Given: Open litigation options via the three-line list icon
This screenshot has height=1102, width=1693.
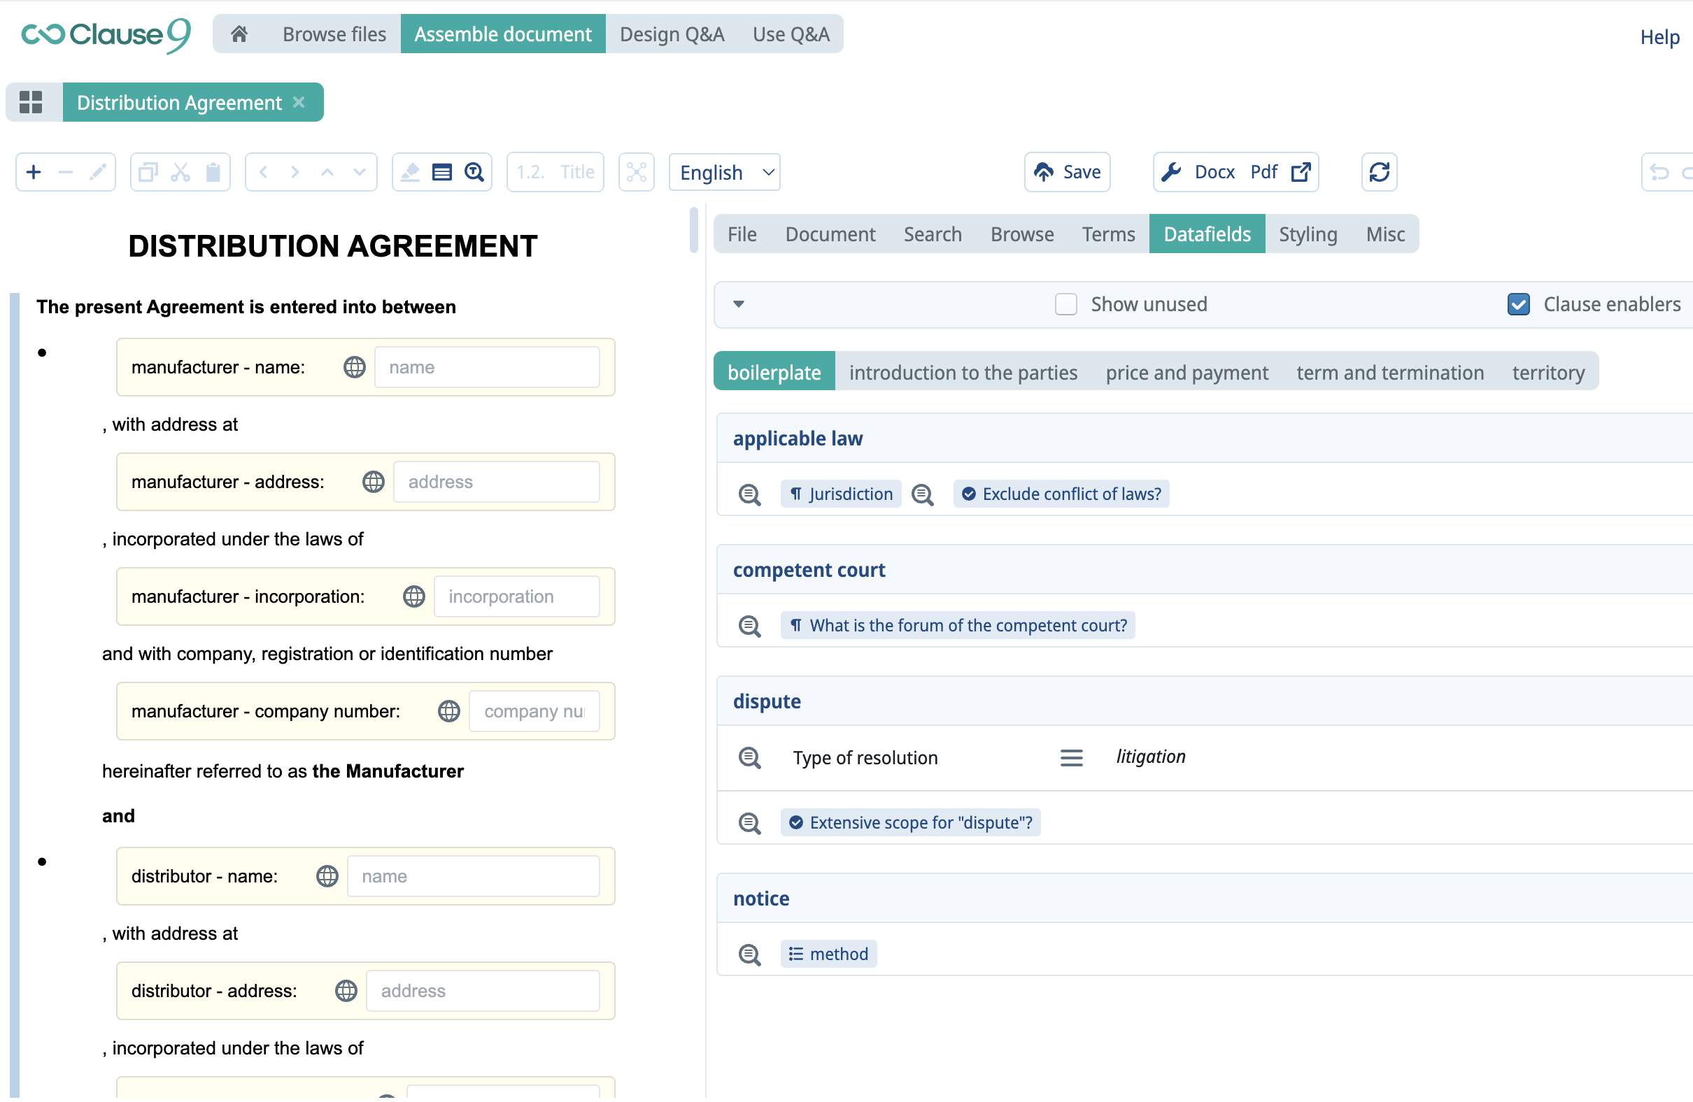Looking at the screenshot, I should tap(1071, 759).
